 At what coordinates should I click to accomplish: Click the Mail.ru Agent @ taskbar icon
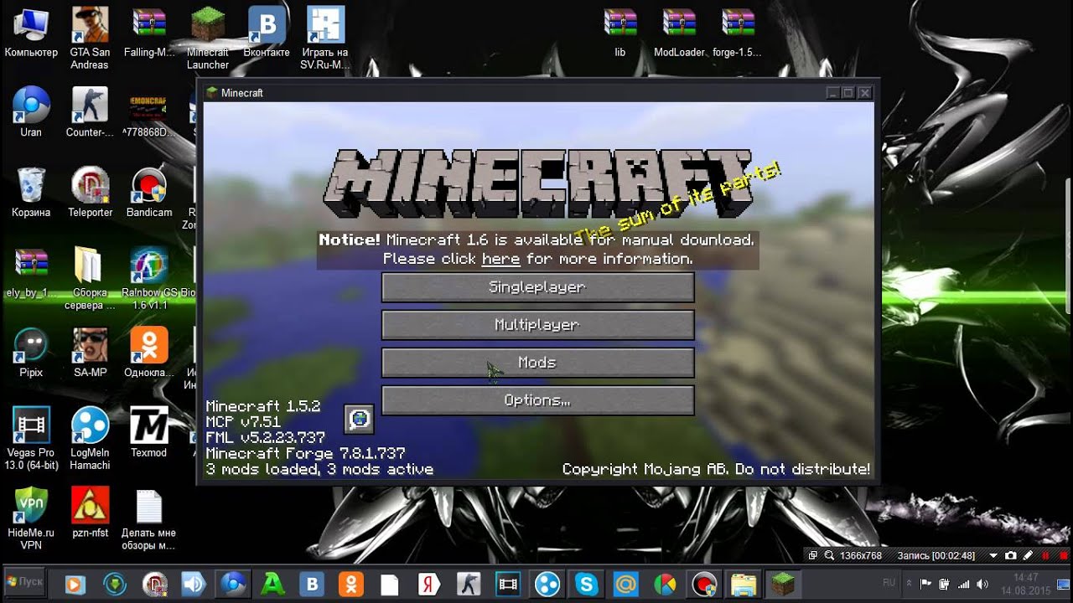pyautogui.click(x=625, y=583)
